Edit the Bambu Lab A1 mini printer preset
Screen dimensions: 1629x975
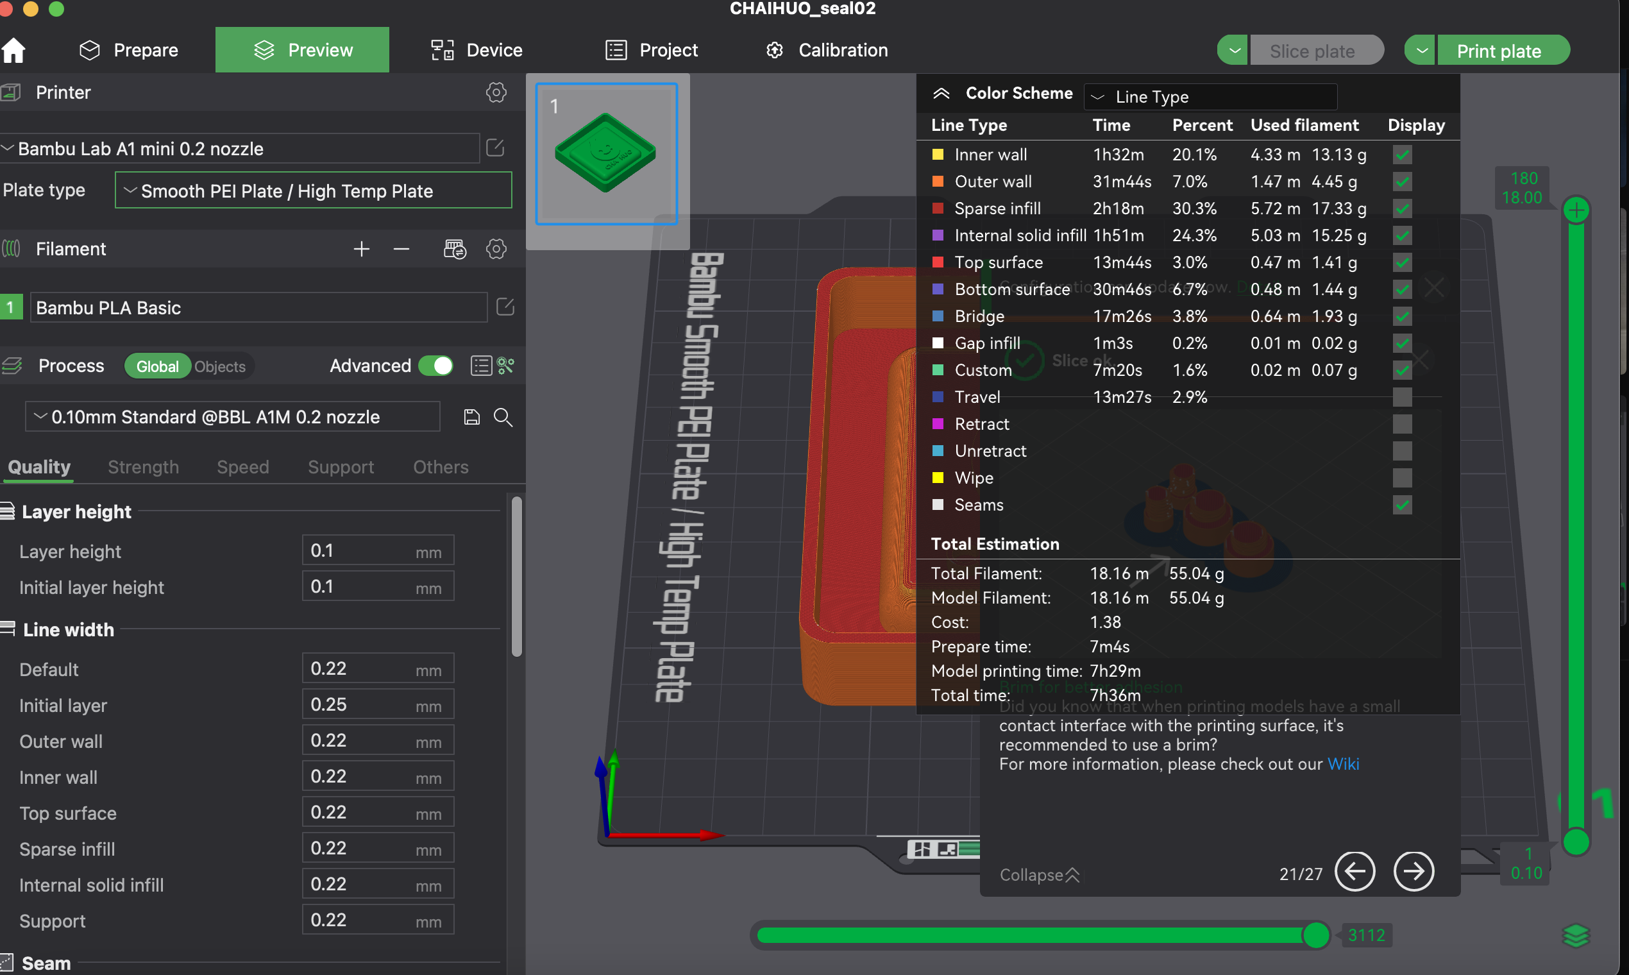click(x=495, y=148)
